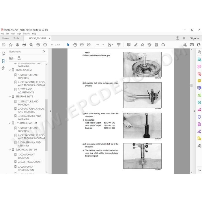Image resolution: width=202 pixels, height=202 pixels.
Task: Select bookmark 1. COMPONENT LOCATION
Action: click(26, 156)
